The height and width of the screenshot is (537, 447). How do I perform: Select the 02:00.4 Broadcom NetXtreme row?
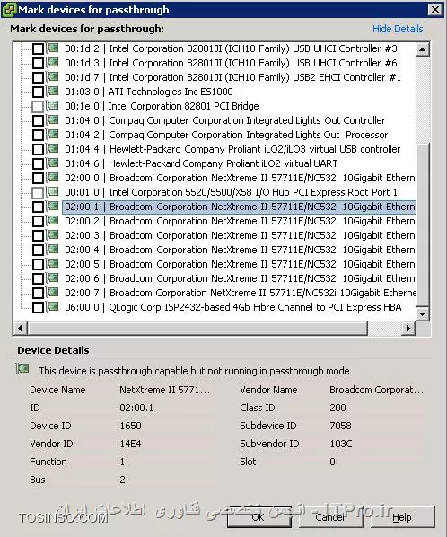(x=240, y=250)
